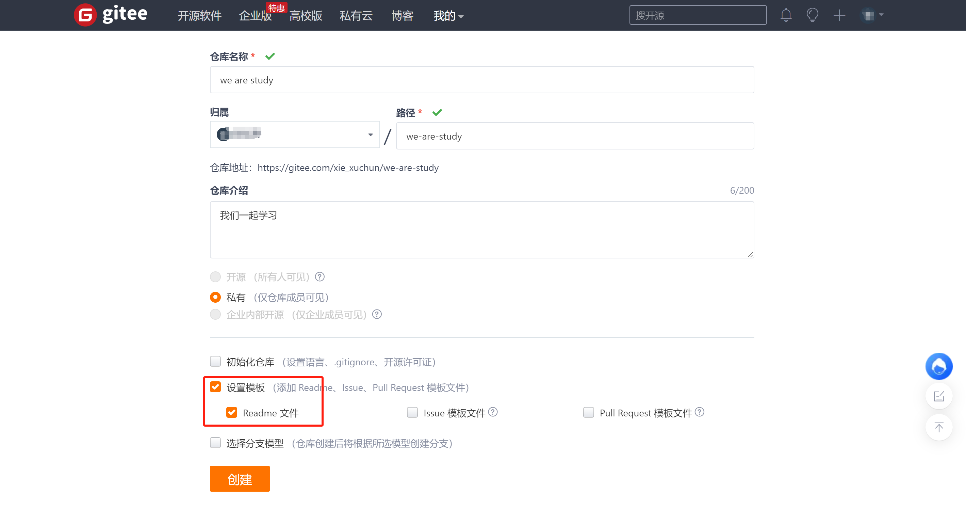Click help icon next to Issue 模板文件
The width and height of the screenshot is (966, 524).
point(493,412)
